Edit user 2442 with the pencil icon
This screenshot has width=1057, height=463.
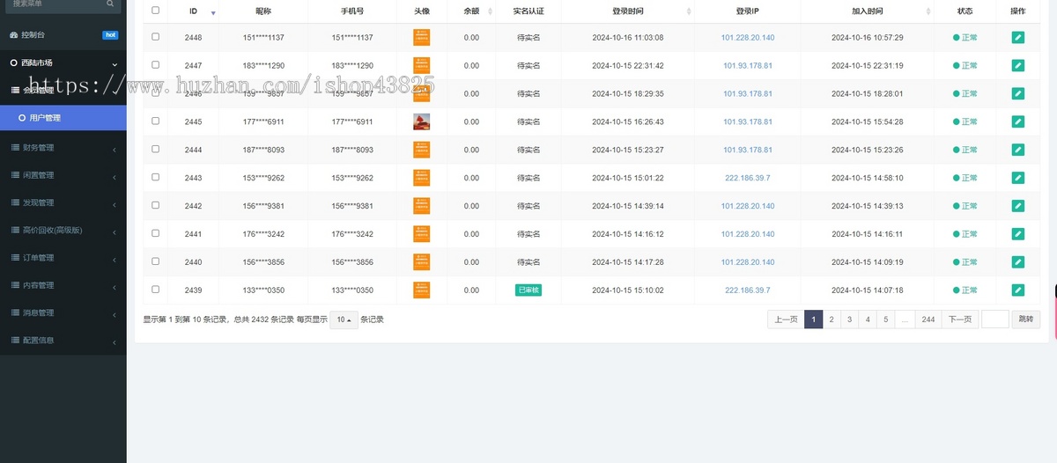(1018, 206)
